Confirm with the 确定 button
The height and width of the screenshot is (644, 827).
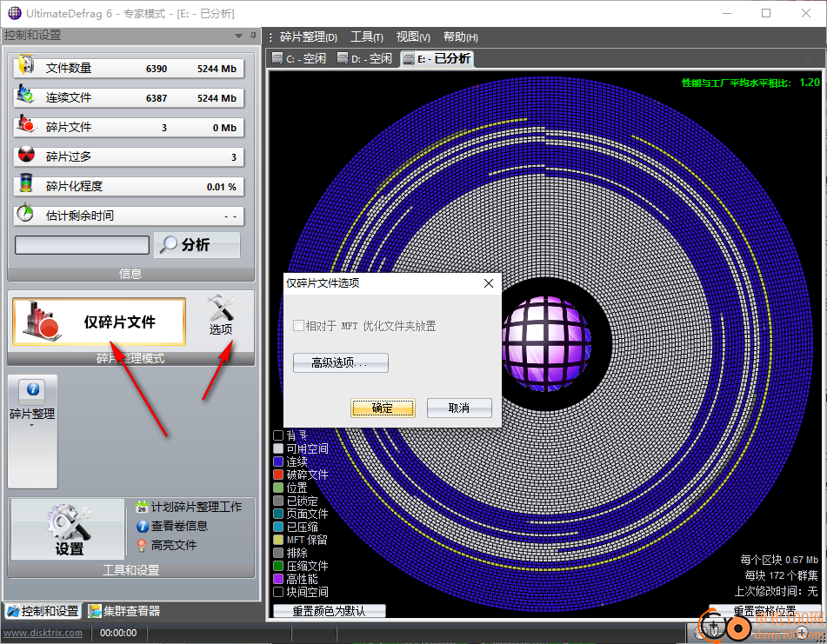(x=383, y=408)
